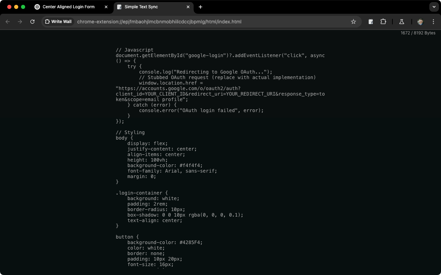This screenshot has height=275, width=441.
Task: Toggle zoom with the green traffic light button
Action: (x=22, y=7)
